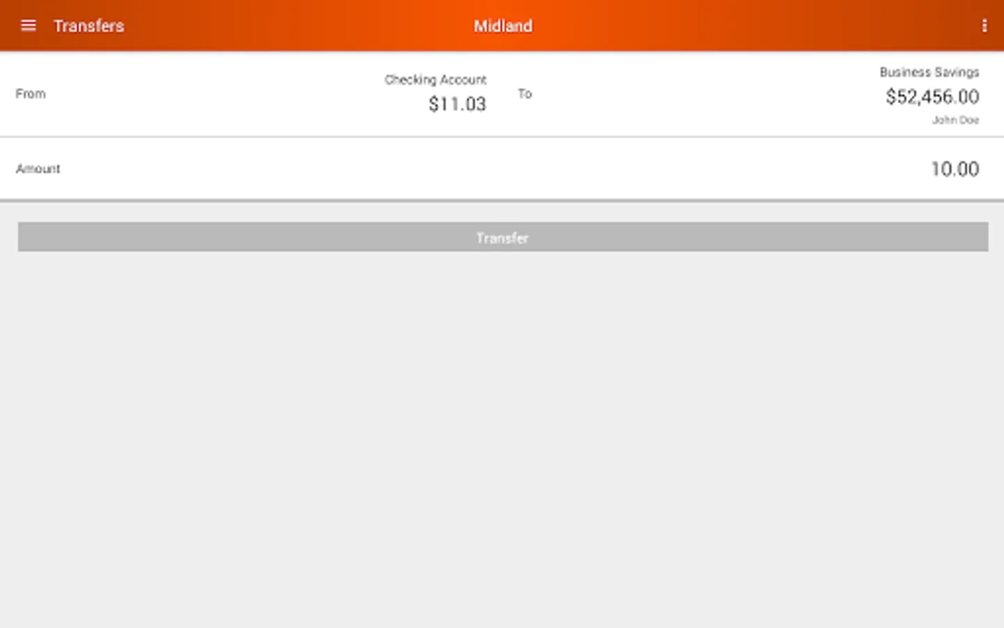Click the Amount field label
The width and height of the screenshot is (1004, 628).
click(x=38, y=169)
